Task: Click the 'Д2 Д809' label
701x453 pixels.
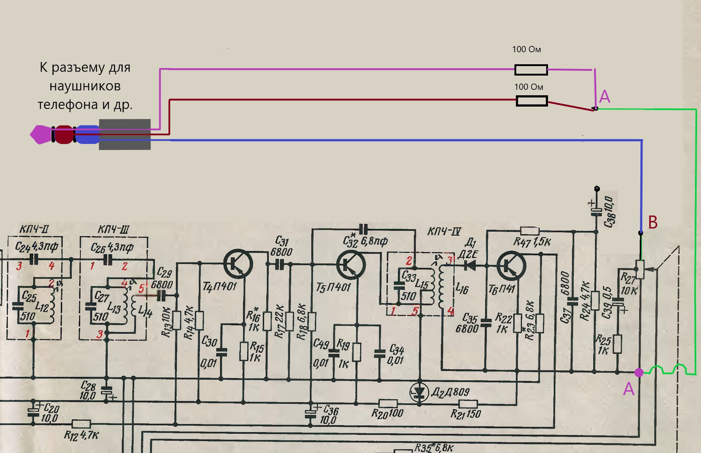Action: pyautogui.click(x=451, y=392)
